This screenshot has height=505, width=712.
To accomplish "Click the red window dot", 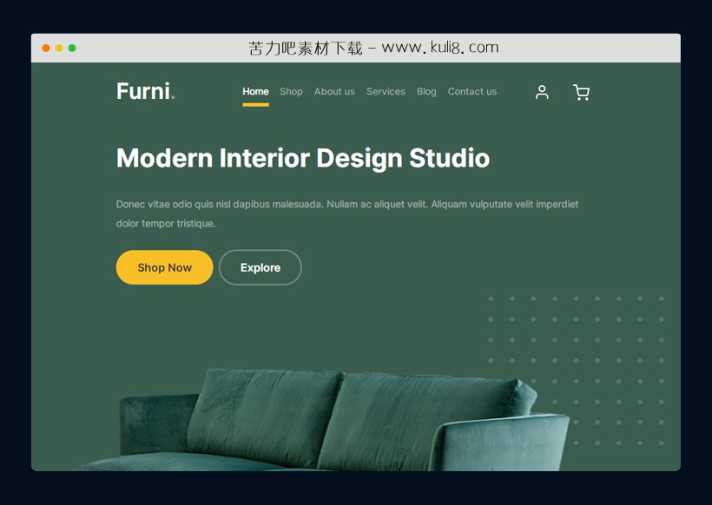I will tap(46, 48).
